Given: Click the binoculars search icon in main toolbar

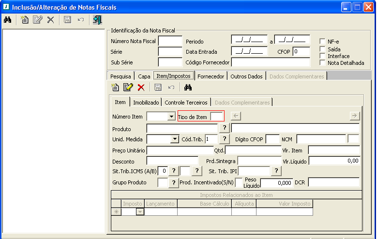Looking at the screenshot, I should 7,20.
